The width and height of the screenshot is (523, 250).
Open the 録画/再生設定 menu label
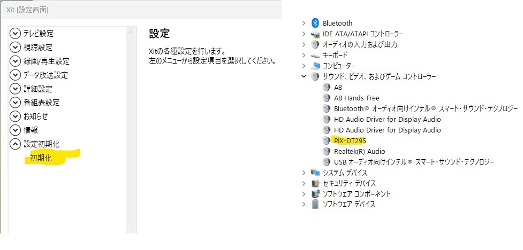tap(47, 61)
